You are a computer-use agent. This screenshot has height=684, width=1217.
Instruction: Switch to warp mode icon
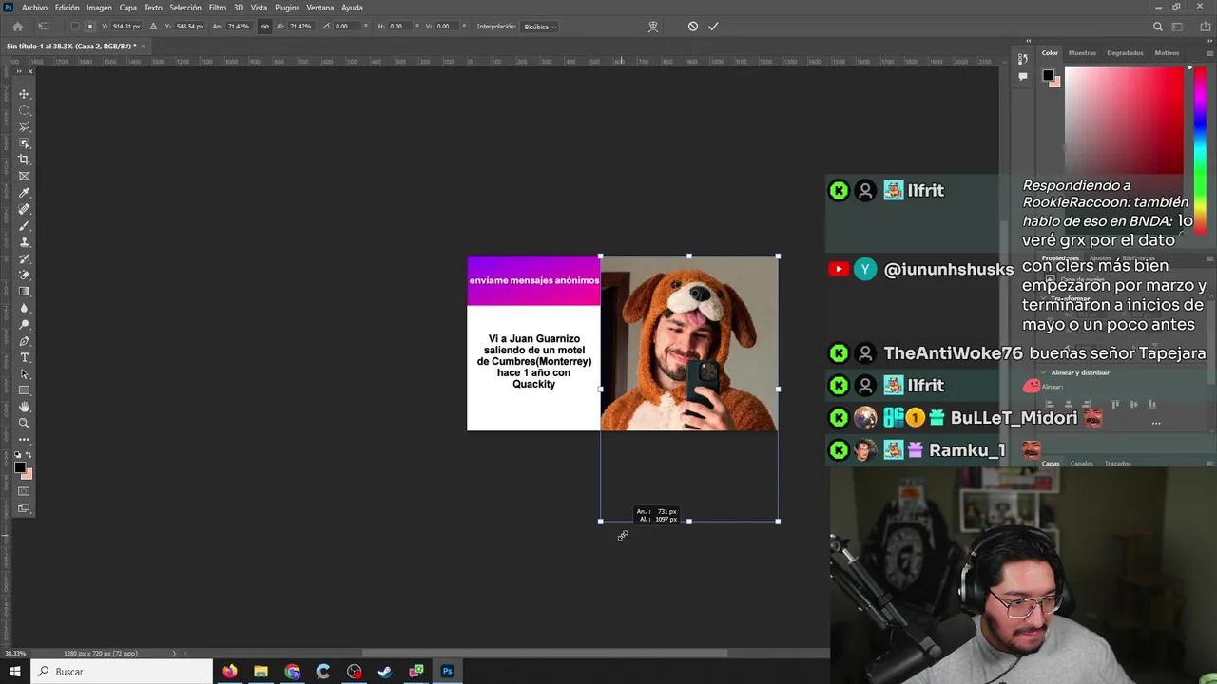pyautogui.click(x=652, y=27)
